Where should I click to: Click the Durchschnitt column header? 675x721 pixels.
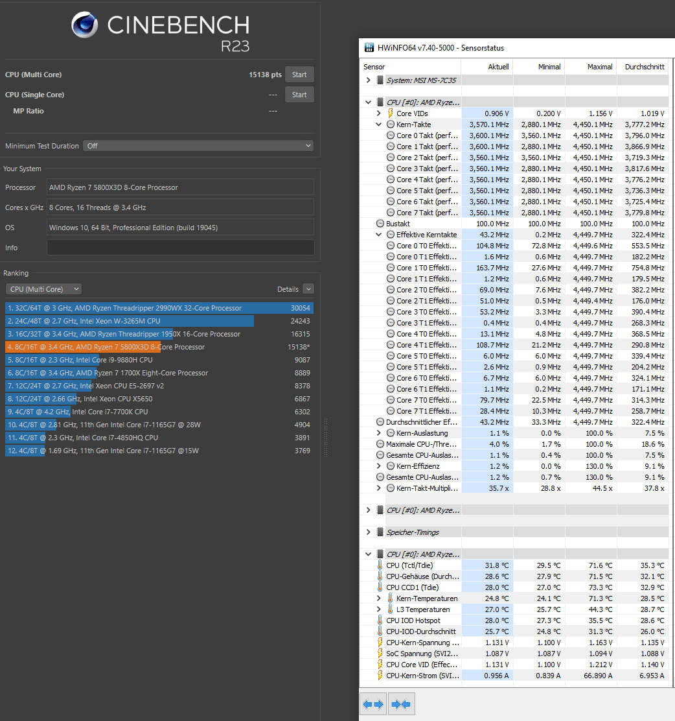point(643,67)
